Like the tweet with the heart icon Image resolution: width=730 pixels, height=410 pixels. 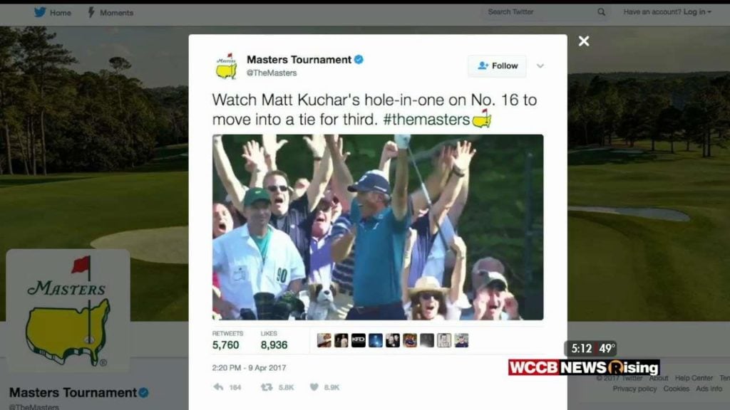click(x=314, y=387)
